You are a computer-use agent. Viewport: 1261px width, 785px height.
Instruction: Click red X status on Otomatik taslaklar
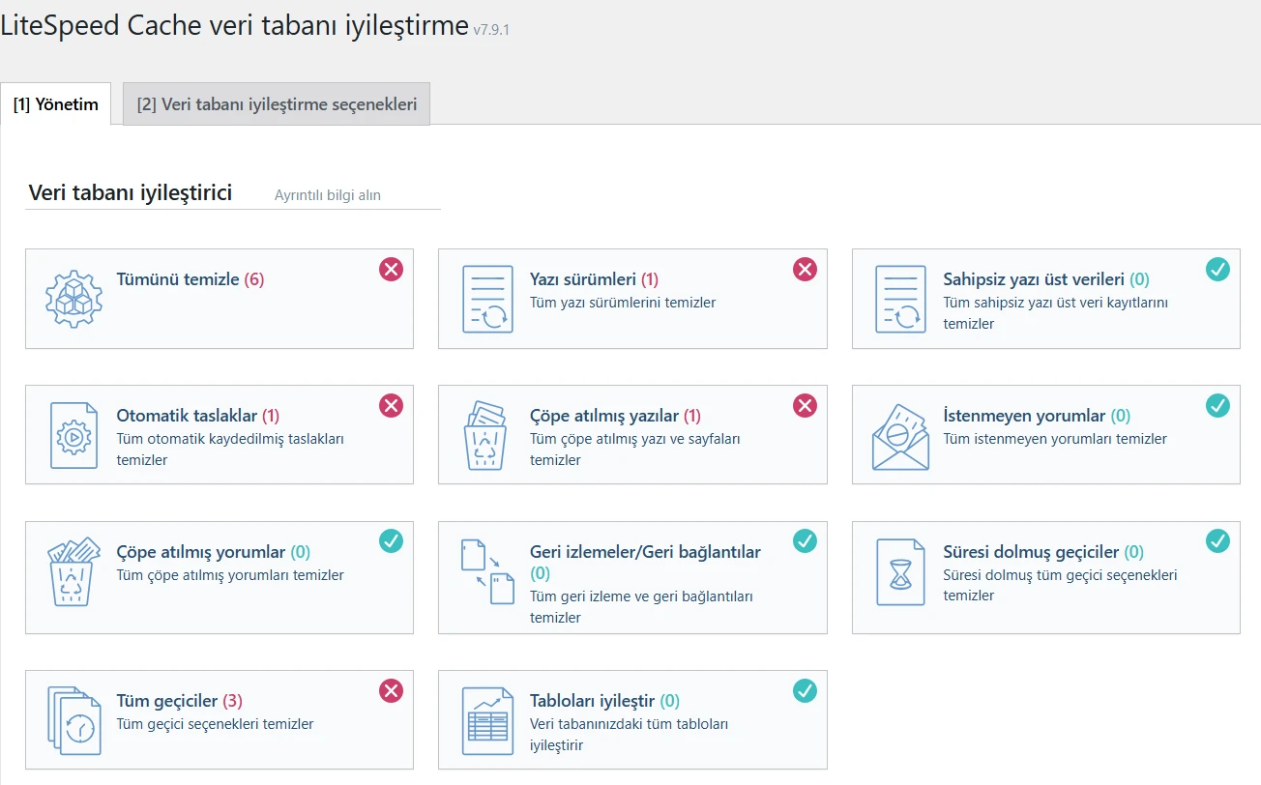(391, 405)
